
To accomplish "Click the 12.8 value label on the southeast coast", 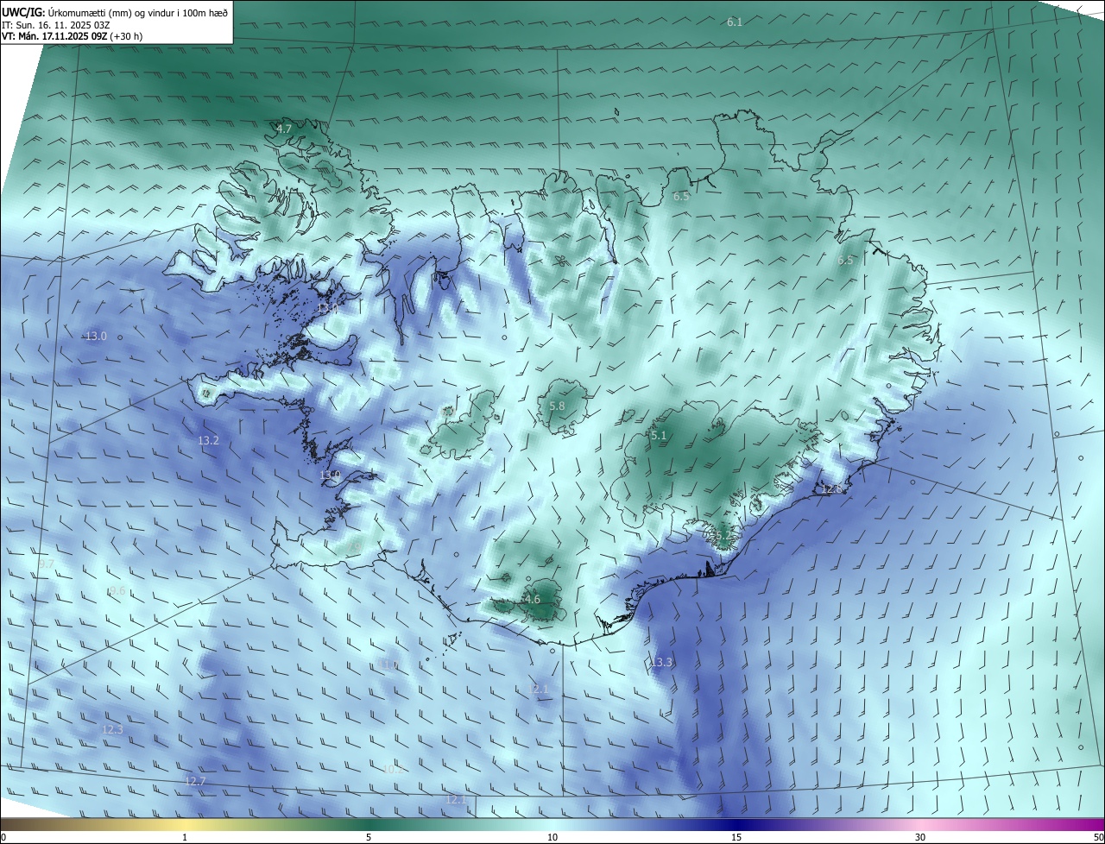I will click(x=831, y=488).
